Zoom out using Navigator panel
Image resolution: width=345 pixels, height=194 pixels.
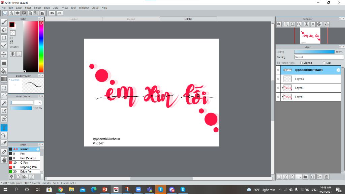tap(299, 24)
